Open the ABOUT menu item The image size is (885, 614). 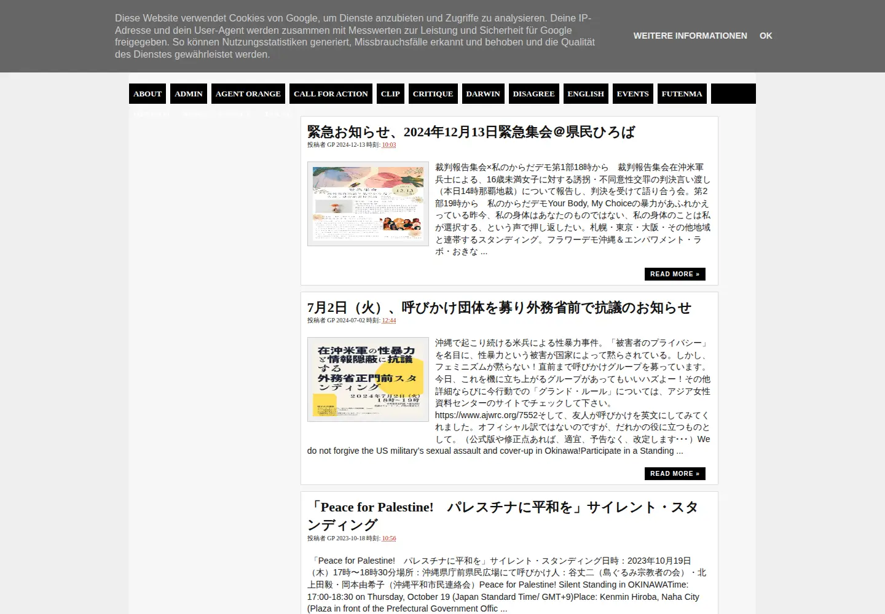[147, 94]
